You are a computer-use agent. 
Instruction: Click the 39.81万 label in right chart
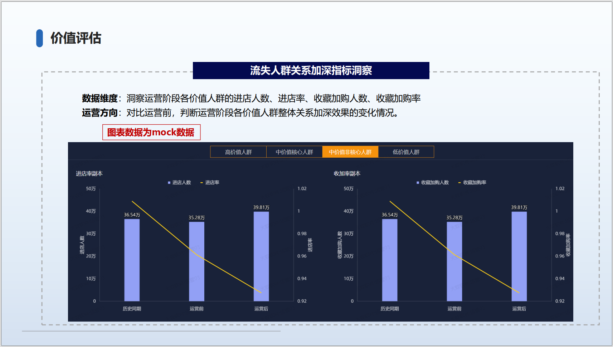519,207
